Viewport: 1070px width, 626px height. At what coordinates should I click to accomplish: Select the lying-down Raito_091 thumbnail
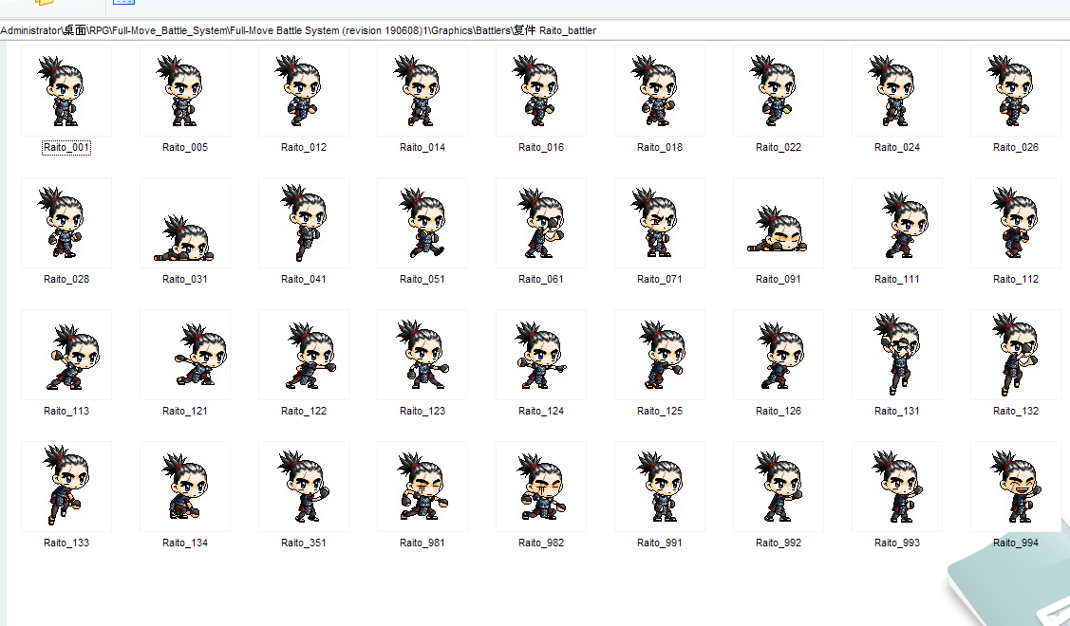[x=779, y=223]
